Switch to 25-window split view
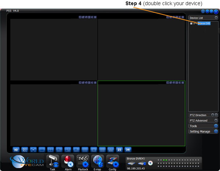220x171 pixels. (x=119, y=150)
